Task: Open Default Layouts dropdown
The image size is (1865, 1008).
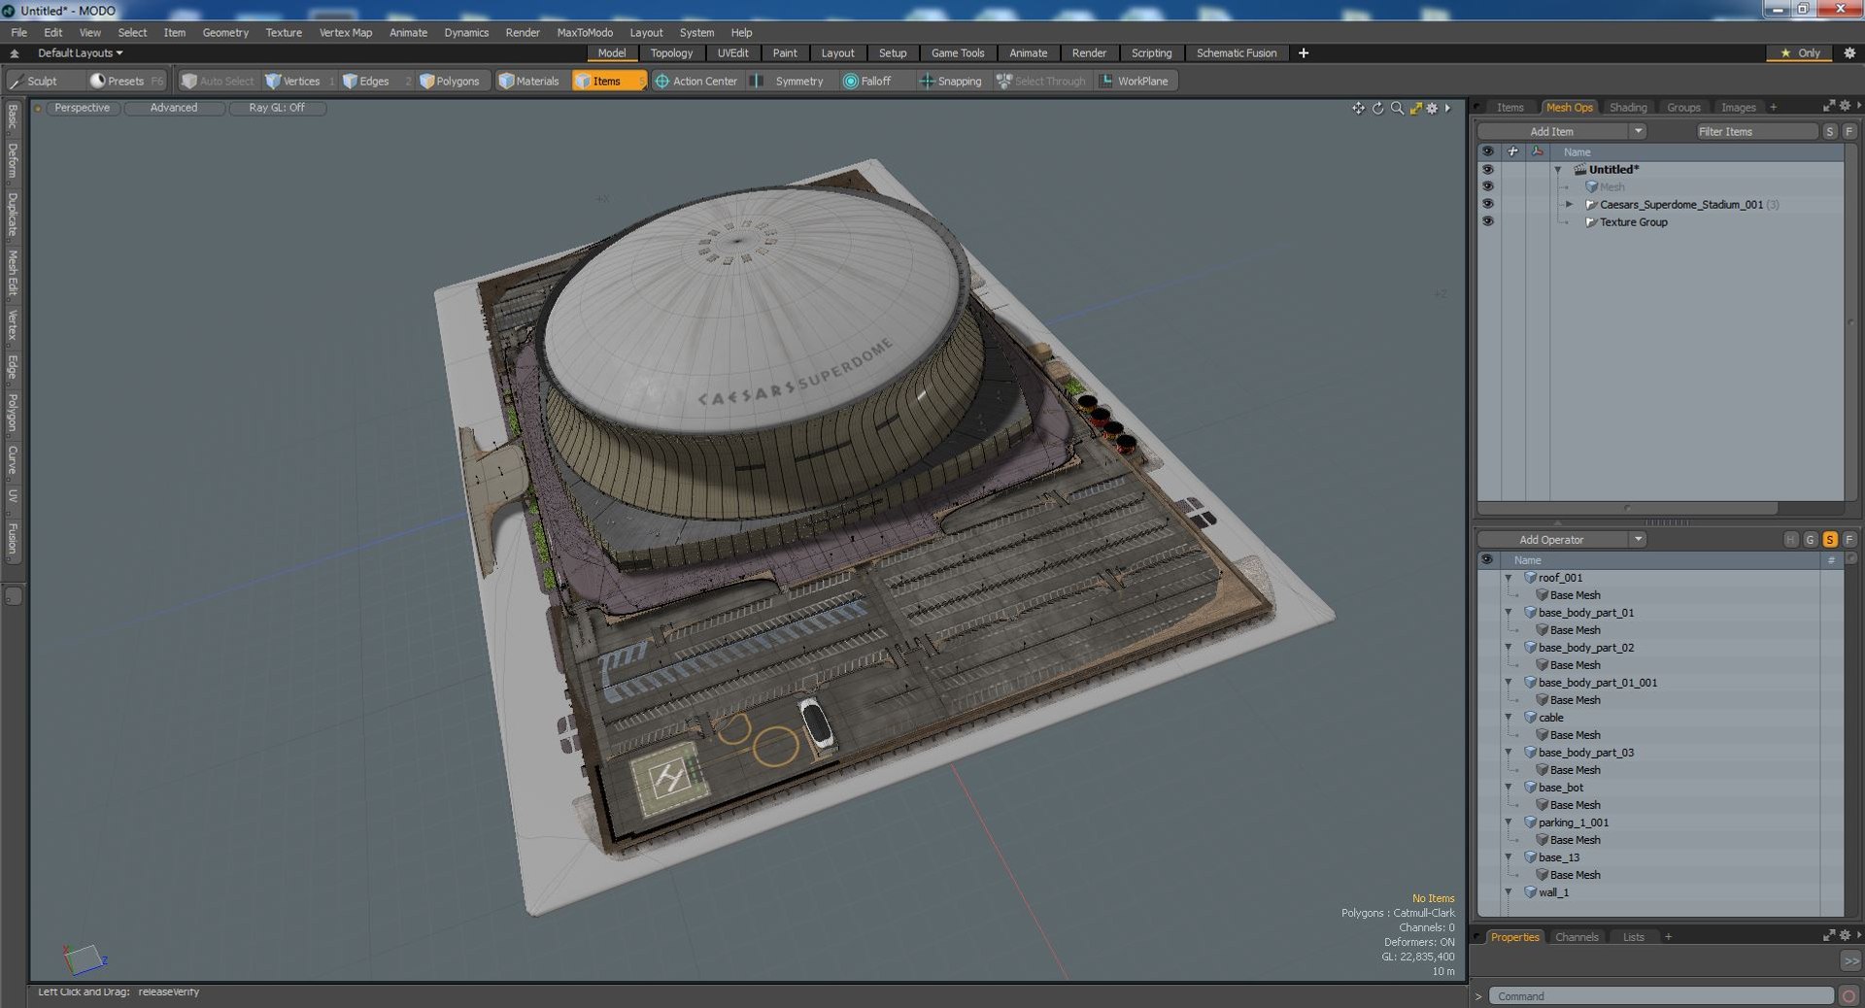Action: pos(80,53)
